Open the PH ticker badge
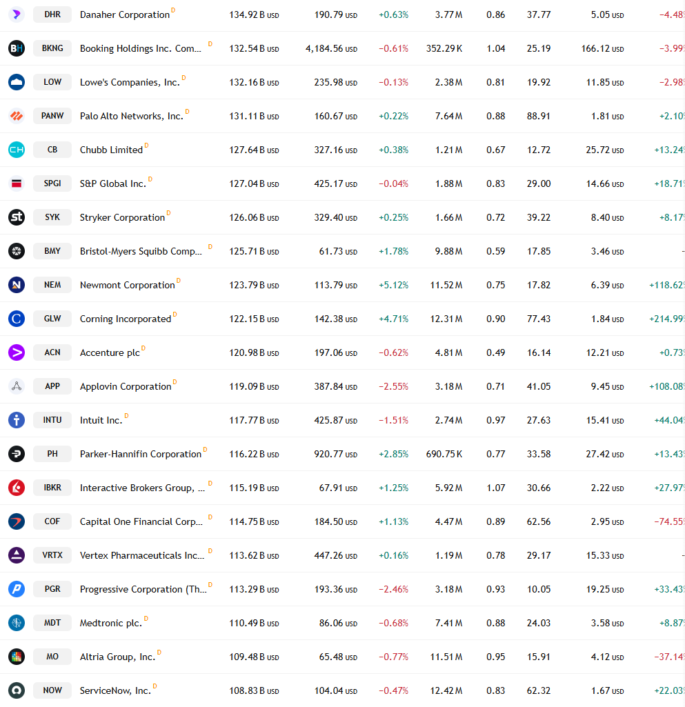This screenshot has height=707, width=685. [52, 454]
